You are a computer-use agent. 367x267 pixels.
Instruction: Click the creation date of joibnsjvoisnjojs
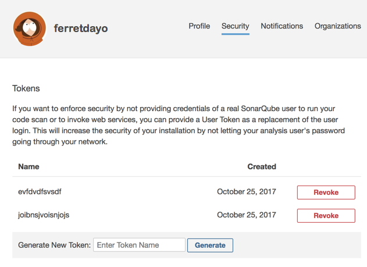246,215
